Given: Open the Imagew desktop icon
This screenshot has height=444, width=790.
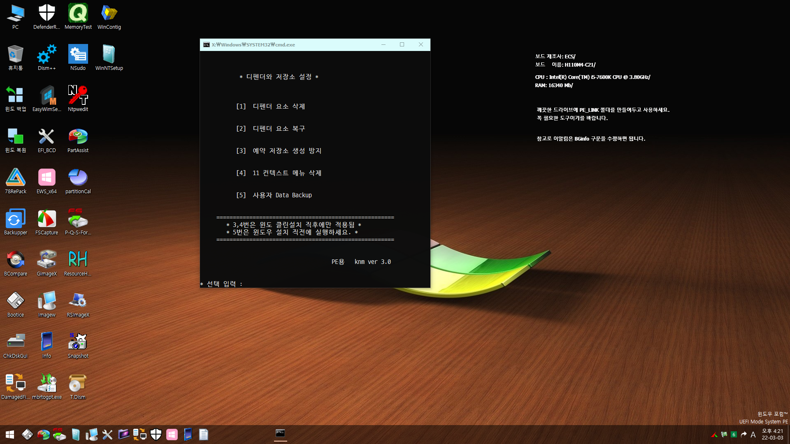Looking at the screenshot, I should 46,304.
